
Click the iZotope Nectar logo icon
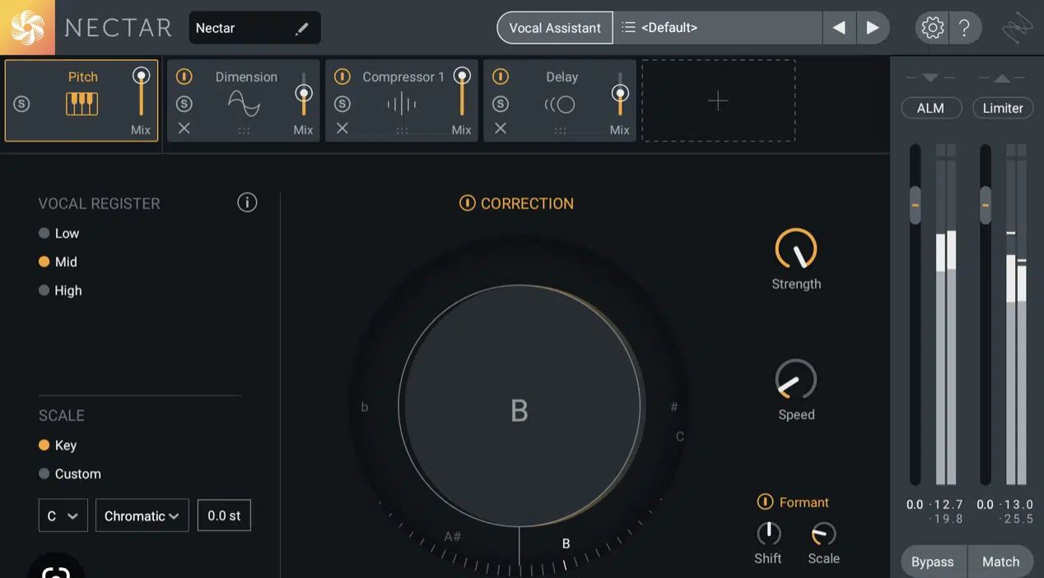[27, 27]
